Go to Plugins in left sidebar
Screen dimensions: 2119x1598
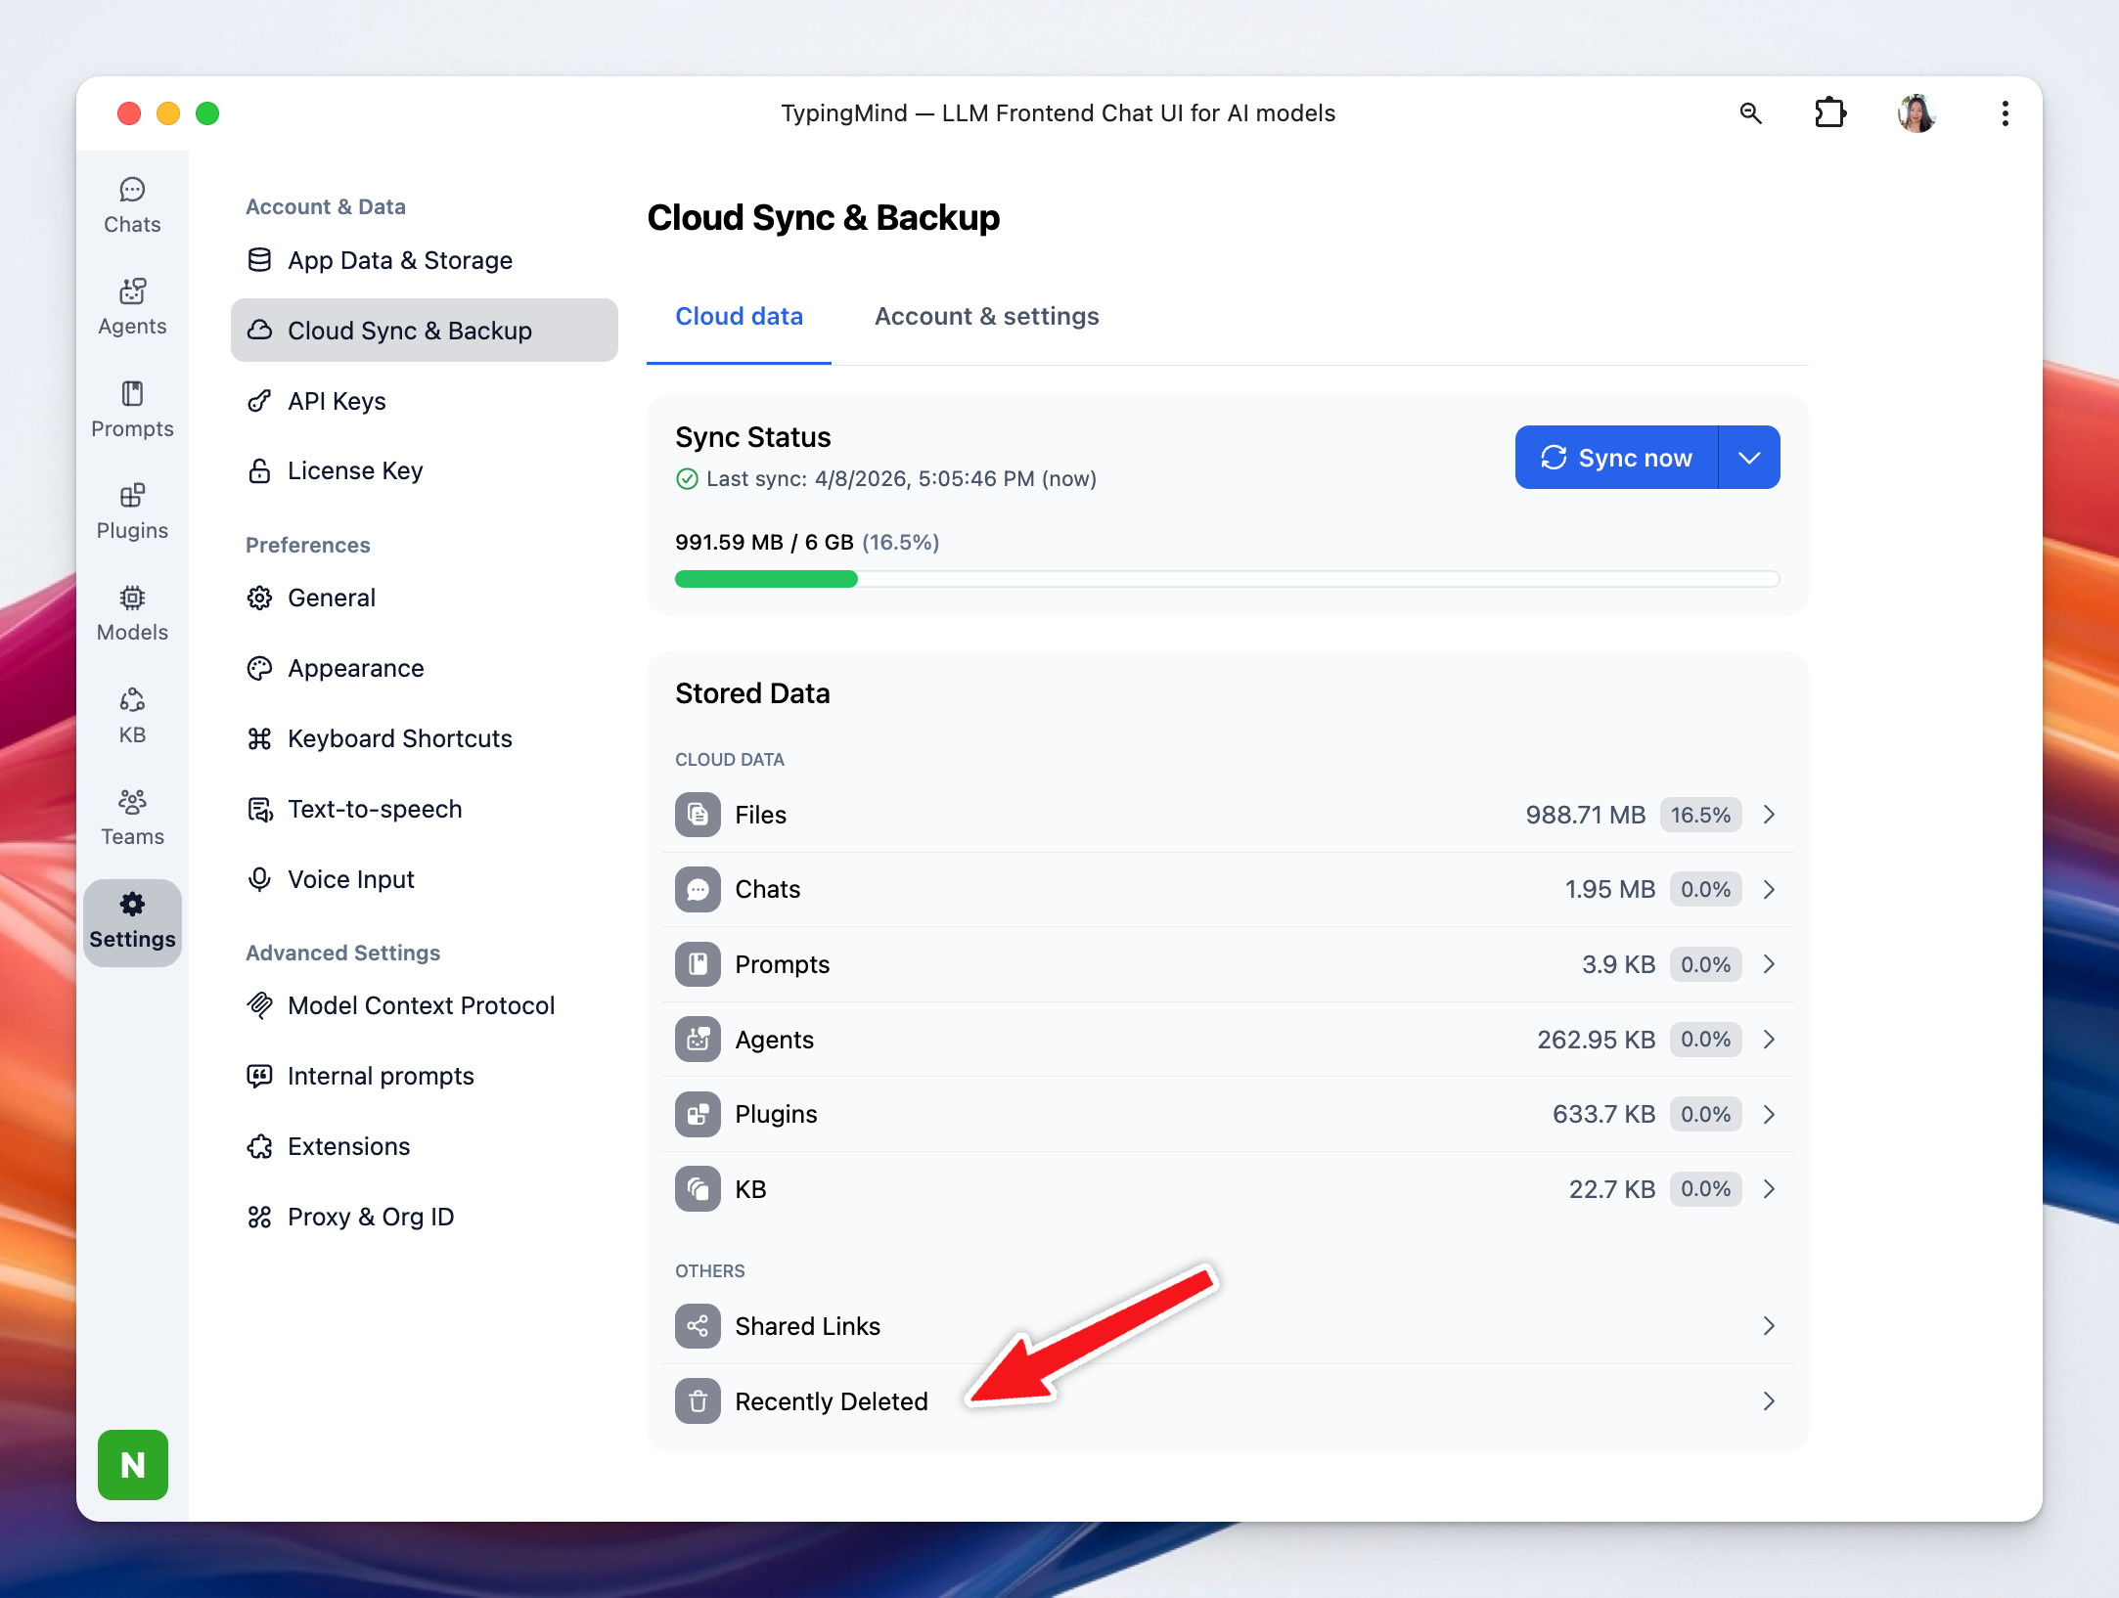click(x=132, y=510)
